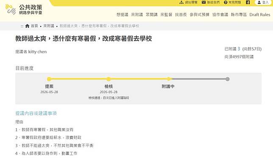Click 尚須4997個附議 text
This screenshot has width=273, height=158.
239,57
